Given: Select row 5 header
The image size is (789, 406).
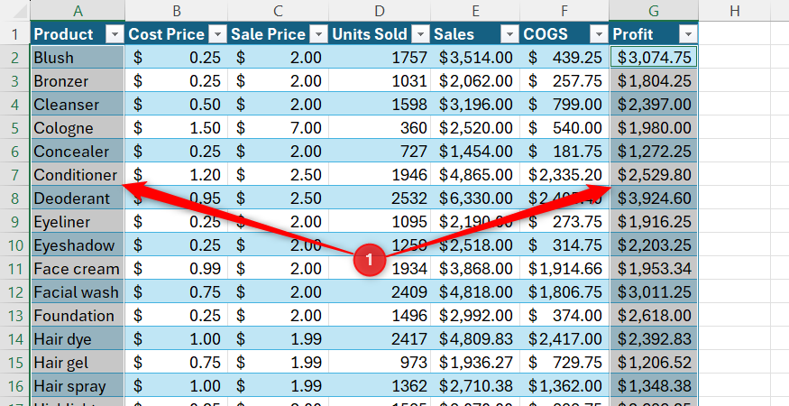Looking at the screenshot, I should [15, 128].
